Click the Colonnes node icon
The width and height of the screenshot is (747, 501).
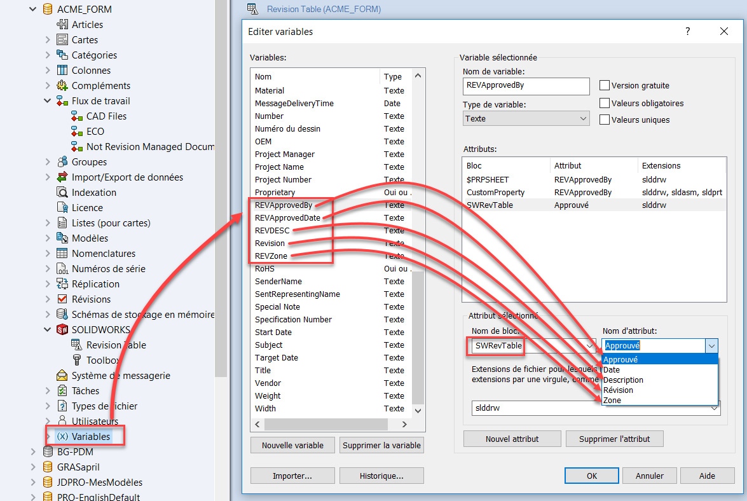(x=62, y=70)
